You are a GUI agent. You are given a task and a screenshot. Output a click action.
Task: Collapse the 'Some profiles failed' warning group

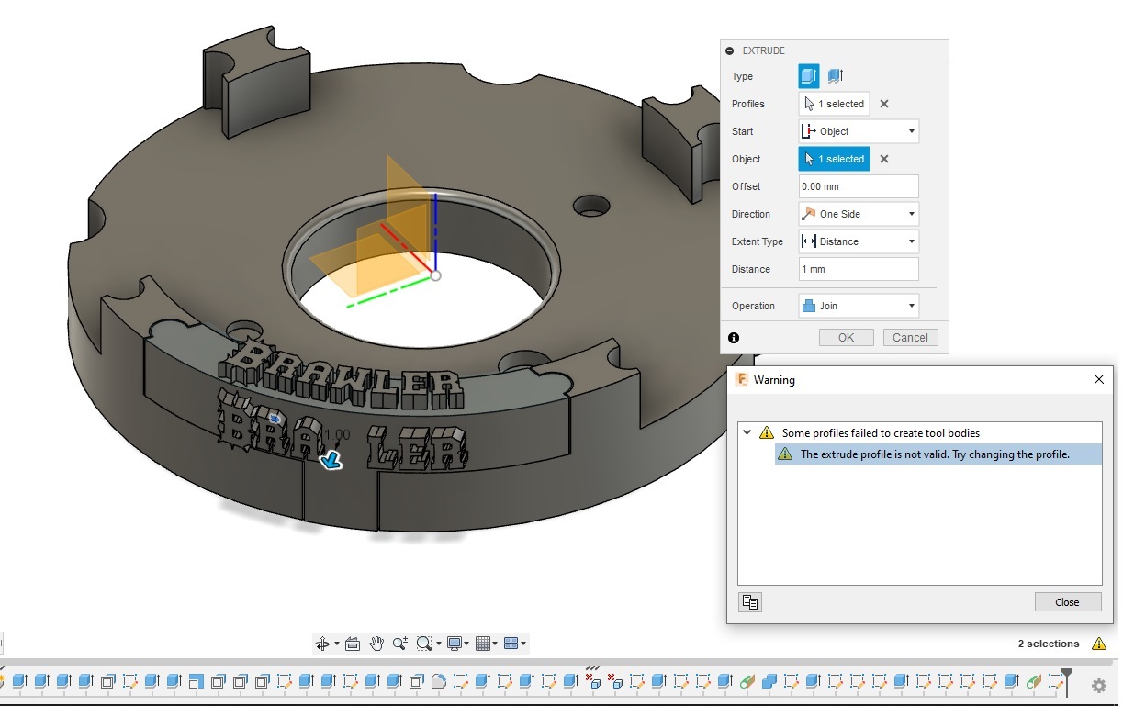pos(747,432)
